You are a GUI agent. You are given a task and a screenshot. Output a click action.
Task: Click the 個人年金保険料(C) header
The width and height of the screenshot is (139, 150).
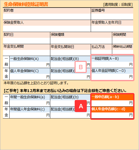(24, 71)
